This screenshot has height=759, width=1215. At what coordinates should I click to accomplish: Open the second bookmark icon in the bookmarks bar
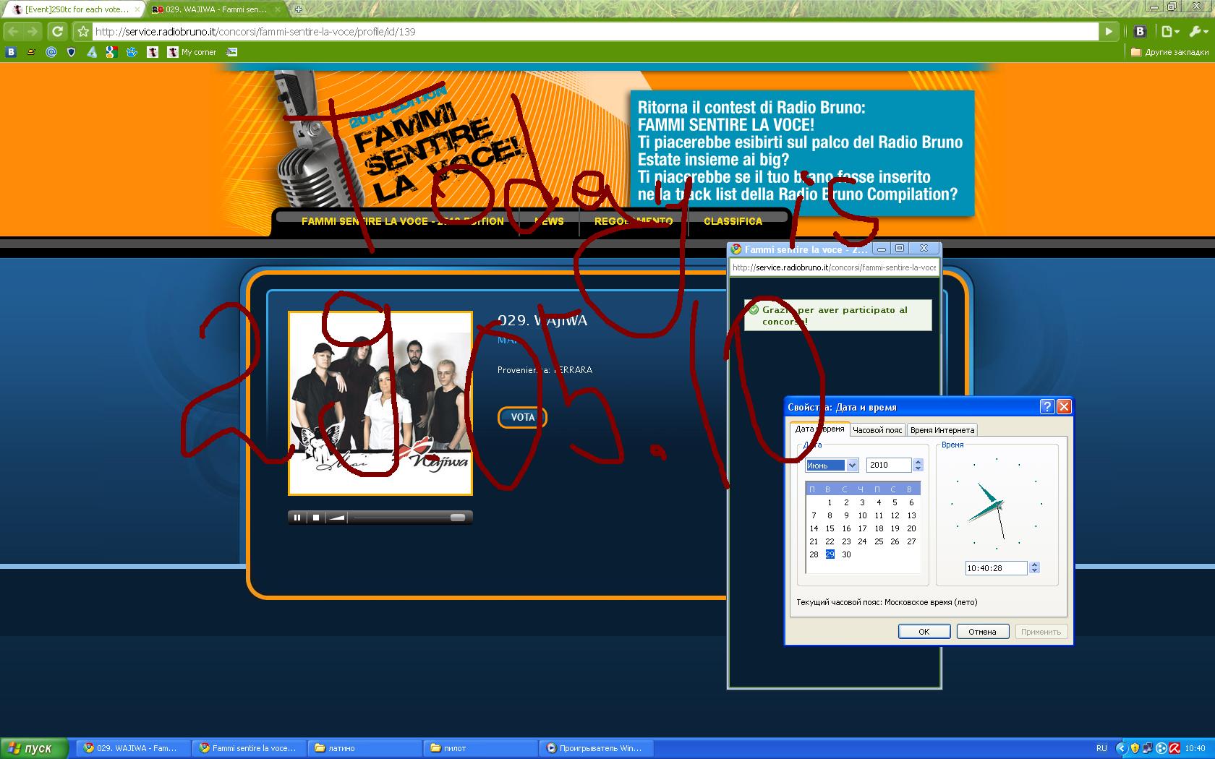[31, 52]
